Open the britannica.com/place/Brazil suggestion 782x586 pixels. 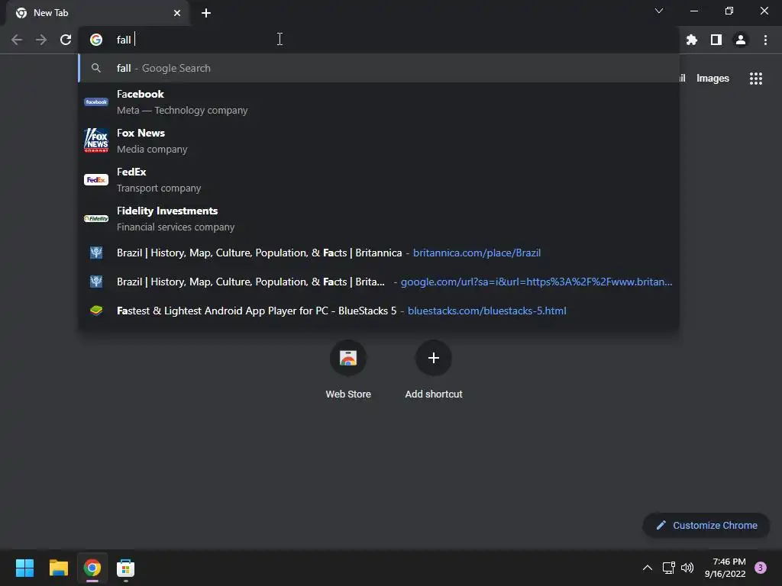pyautogui.click(x=379, y=253)
